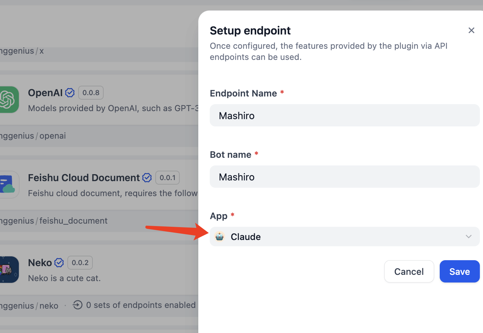
Task: Expand the App selector chevron arrow
Action: tap(468, 237)
